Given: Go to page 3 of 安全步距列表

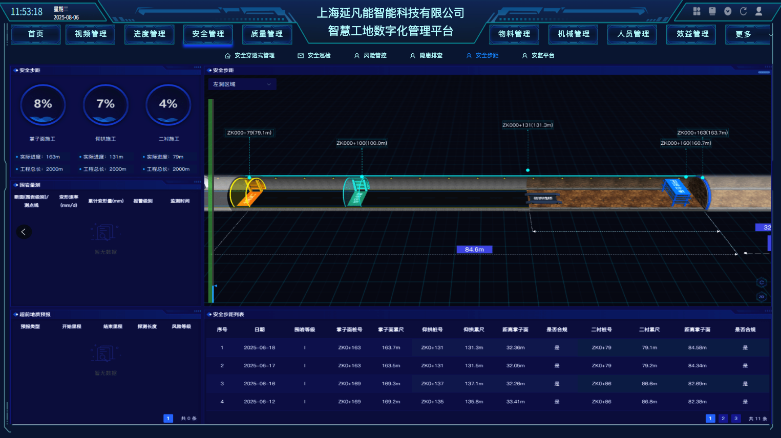Looking at the screenshot, I should point(736,419).
